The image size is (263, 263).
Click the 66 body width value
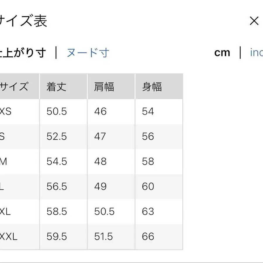click(148, 236)
